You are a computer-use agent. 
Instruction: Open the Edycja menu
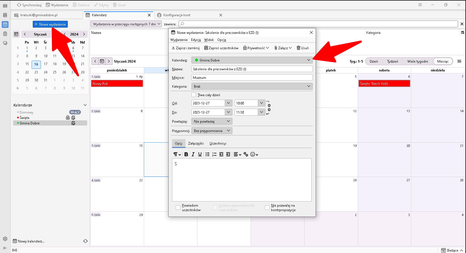point(196,40)
